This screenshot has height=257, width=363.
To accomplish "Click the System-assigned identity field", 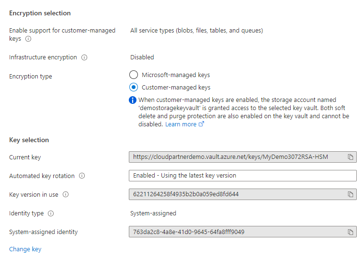I will click(237, 232).
